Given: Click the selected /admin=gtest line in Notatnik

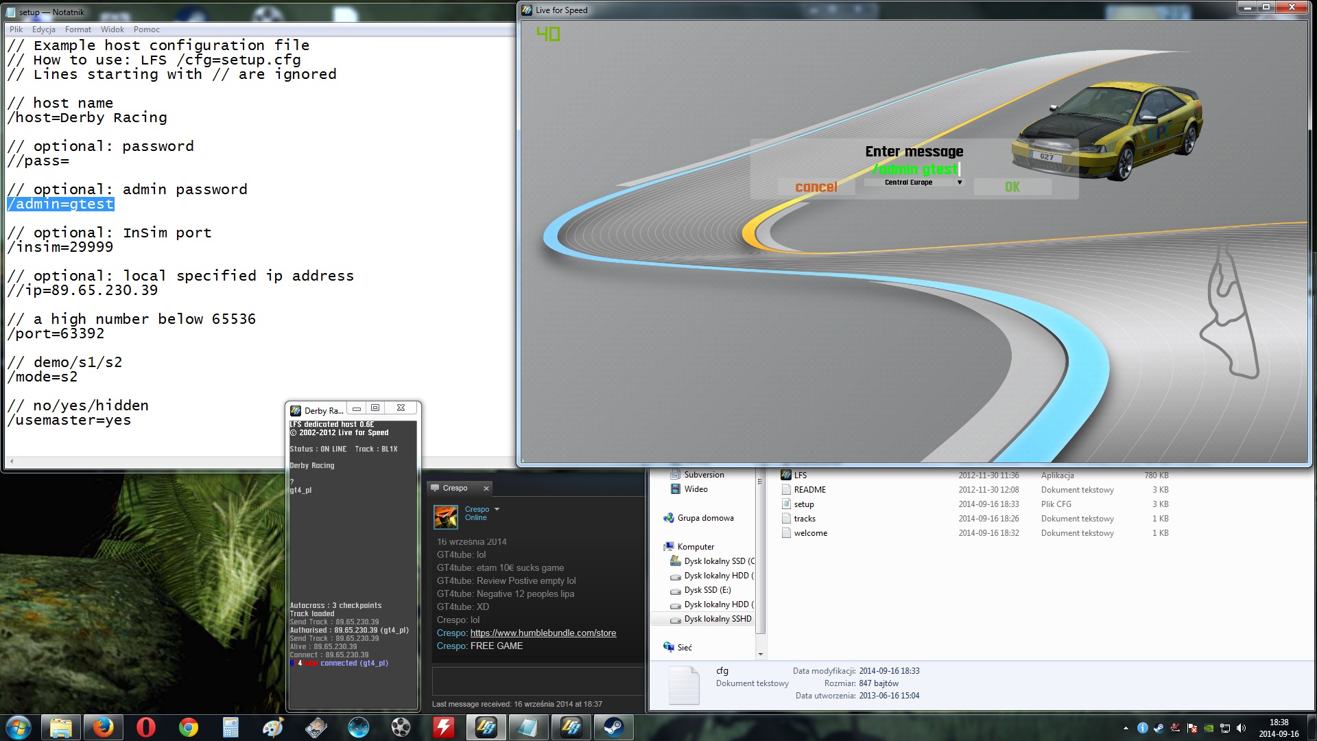Looking at the screenshot, I should point(60,204).
